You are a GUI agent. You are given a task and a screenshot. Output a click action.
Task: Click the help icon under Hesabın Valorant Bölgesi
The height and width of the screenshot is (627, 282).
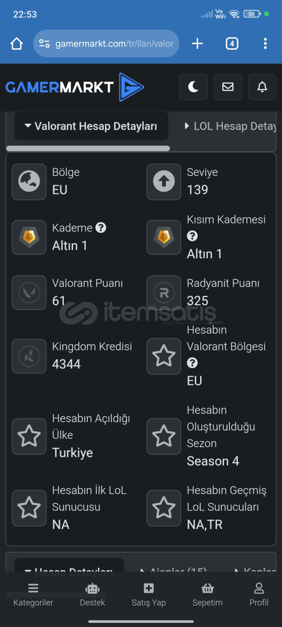pos(192,363)
